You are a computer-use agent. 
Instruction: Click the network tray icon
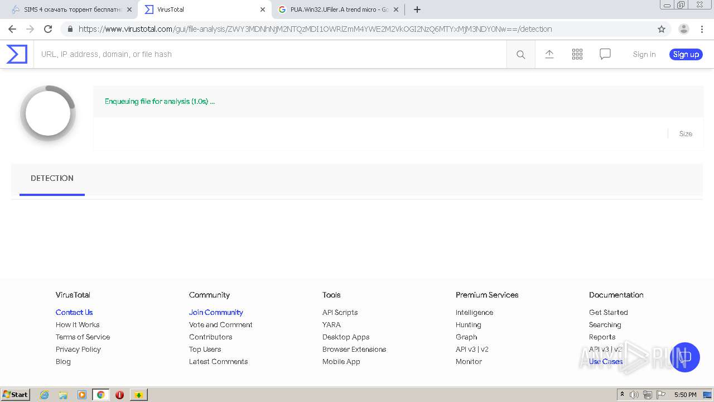click(x=648, y=395)
